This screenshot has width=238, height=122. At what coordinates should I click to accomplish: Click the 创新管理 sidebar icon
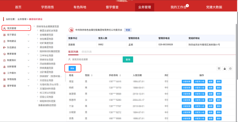[x=5, y=66]
